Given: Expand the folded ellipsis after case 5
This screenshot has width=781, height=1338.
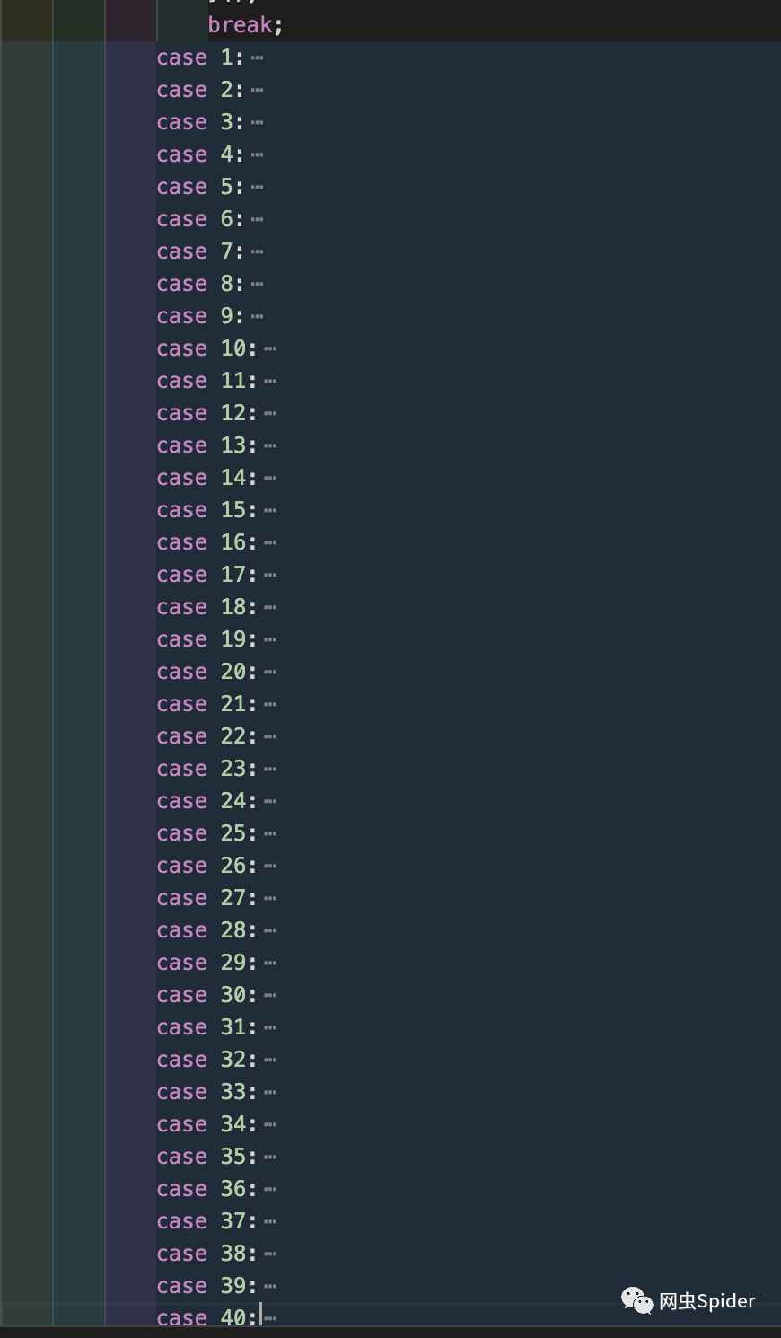Looking at the screenshot, I should click(x=258, y=188).
